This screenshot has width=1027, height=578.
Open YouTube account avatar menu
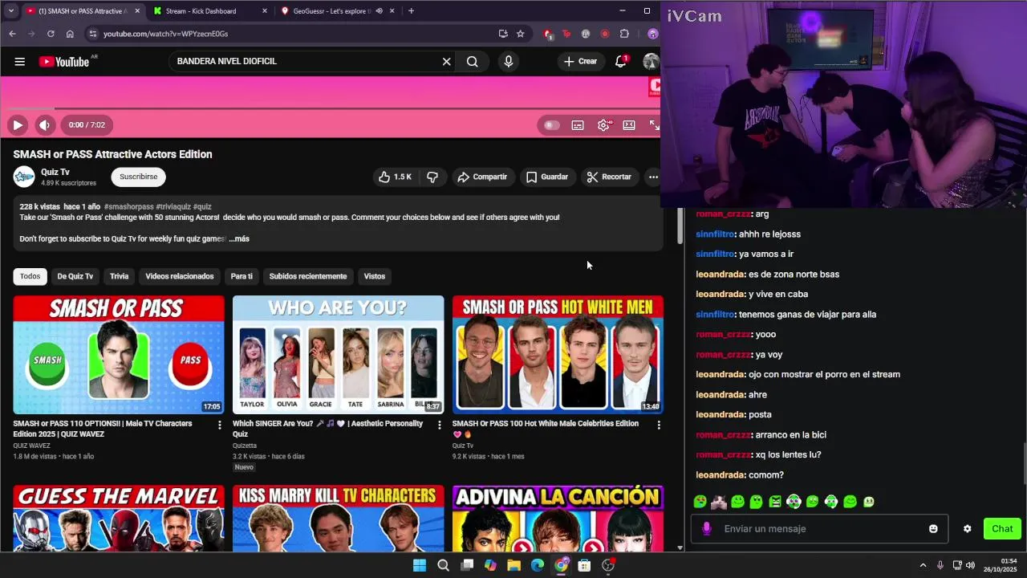point(651,61)
